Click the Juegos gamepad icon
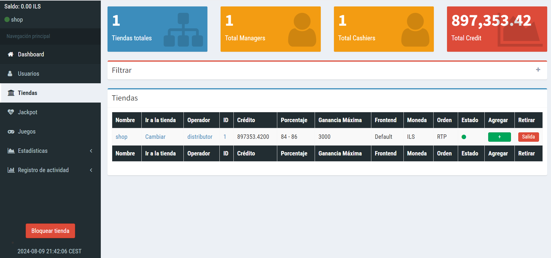This screenshot has width=551, height=258. [x=11, y=131]
